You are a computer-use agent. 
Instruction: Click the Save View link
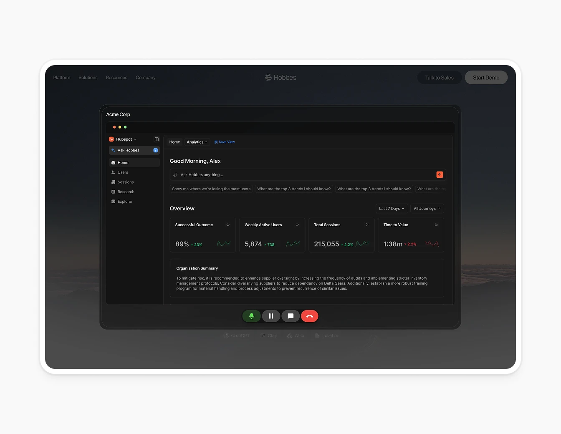225,142
